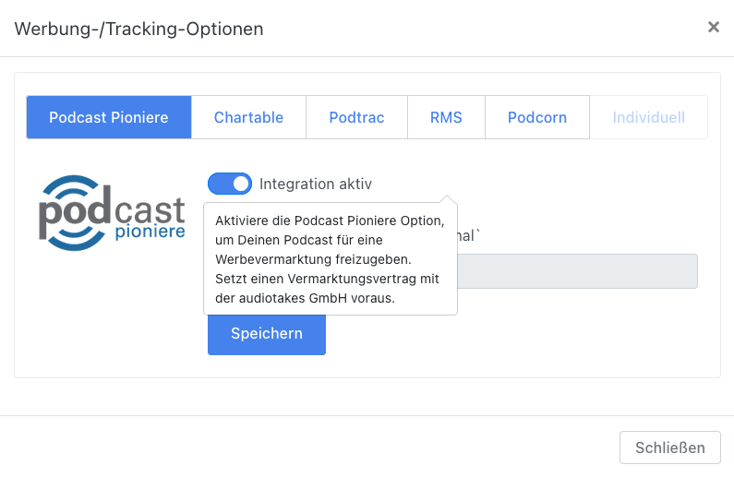Click the grey 'cast' lettering in the logo

tap(150, 210)
